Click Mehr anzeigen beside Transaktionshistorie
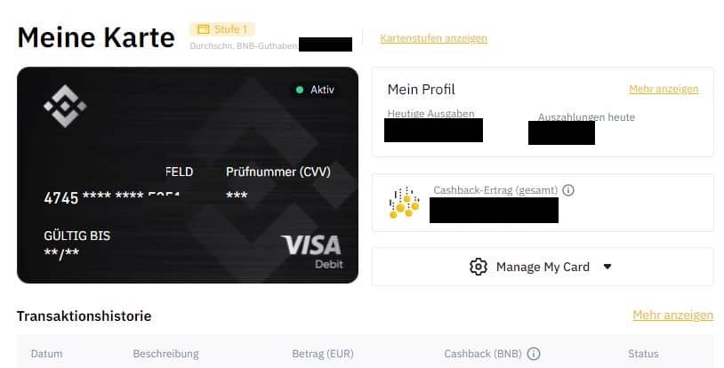Screen dimensions: 724x368 pyautogui.click(x=672, y=316)
